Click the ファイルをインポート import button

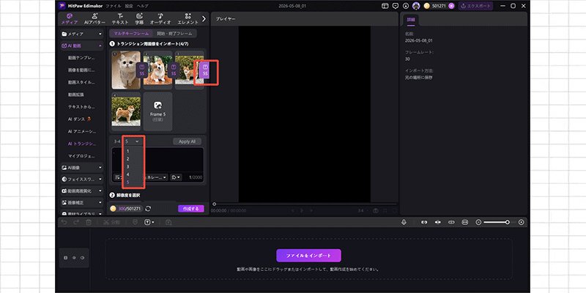[308, 256]
